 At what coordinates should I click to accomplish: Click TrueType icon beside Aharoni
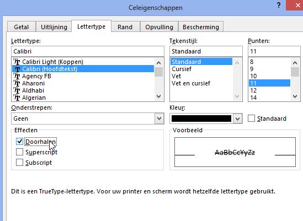[17, 83]
